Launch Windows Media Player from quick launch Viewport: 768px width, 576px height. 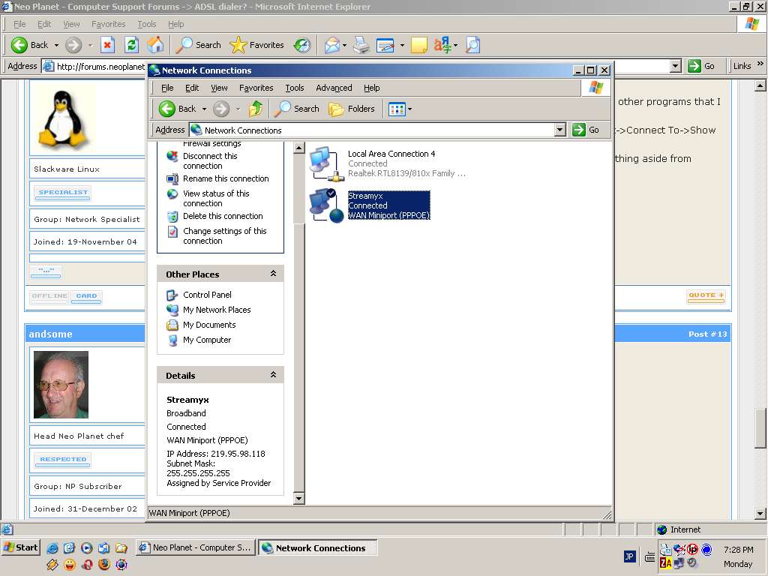click(87, 548)
